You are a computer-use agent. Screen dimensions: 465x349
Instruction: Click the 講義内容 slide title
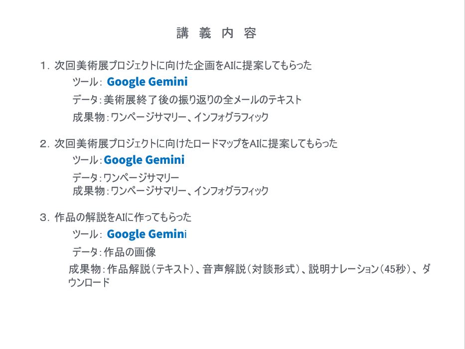point(216,33)
